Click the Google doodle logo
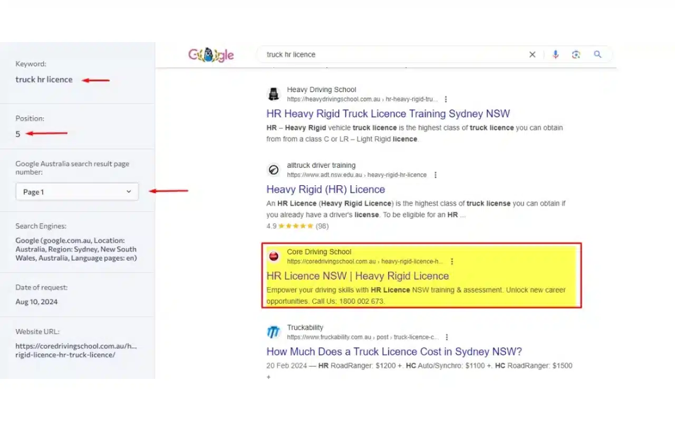 click(x=211, y=55)
